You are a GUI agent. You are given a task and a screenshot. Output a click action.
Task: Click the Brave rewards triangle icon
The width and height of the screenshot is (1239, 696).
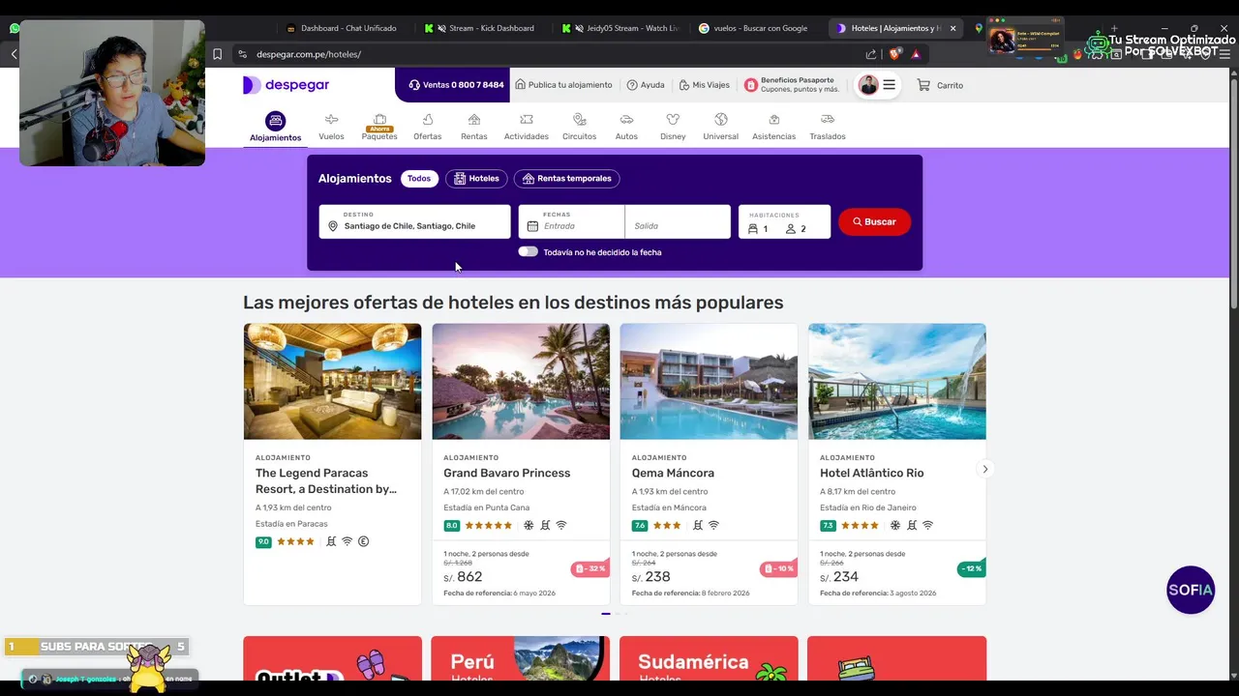(x=915, y=54)
